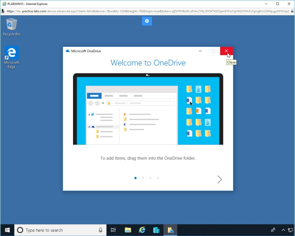Open the People icon in system tray
The image size is (295, 236).
pyautogui.click(x=273, y=230)
